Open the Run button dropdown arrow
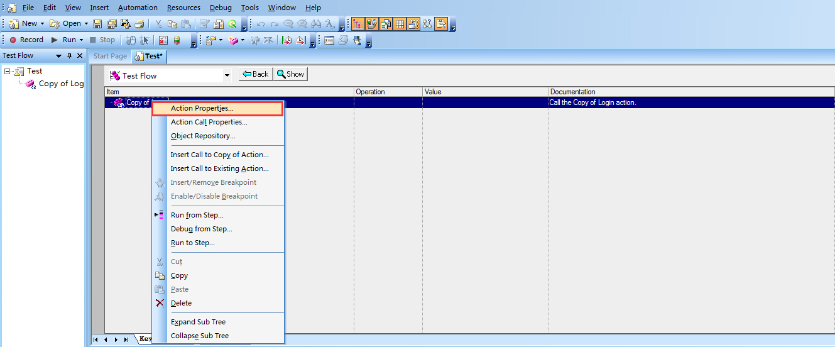 [x=81, y=40]
